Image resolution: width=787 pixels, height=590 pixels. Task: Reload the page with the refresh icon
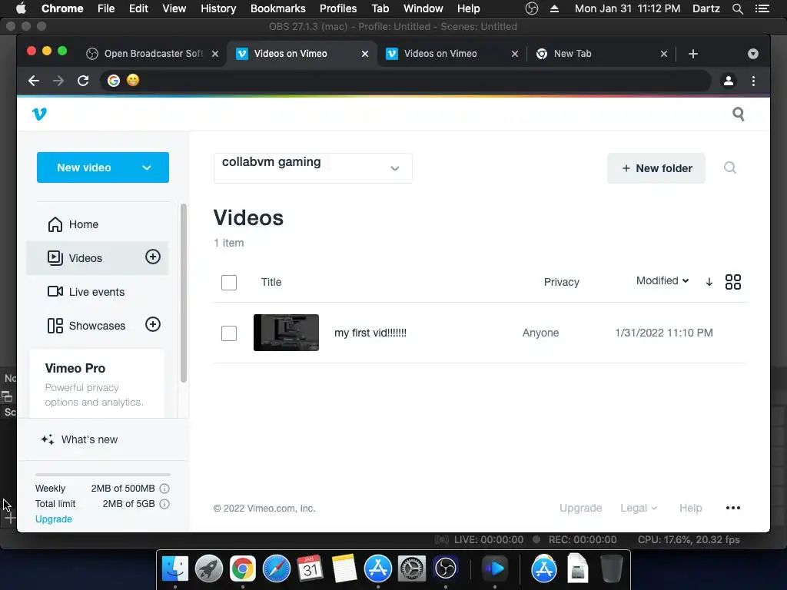83,81
